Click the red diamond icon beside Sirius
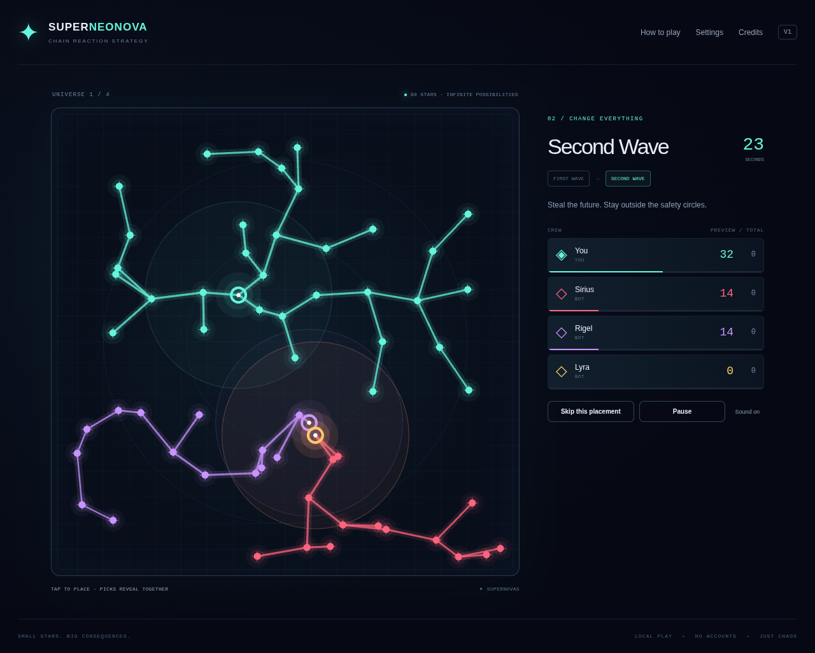 [562, 293]
